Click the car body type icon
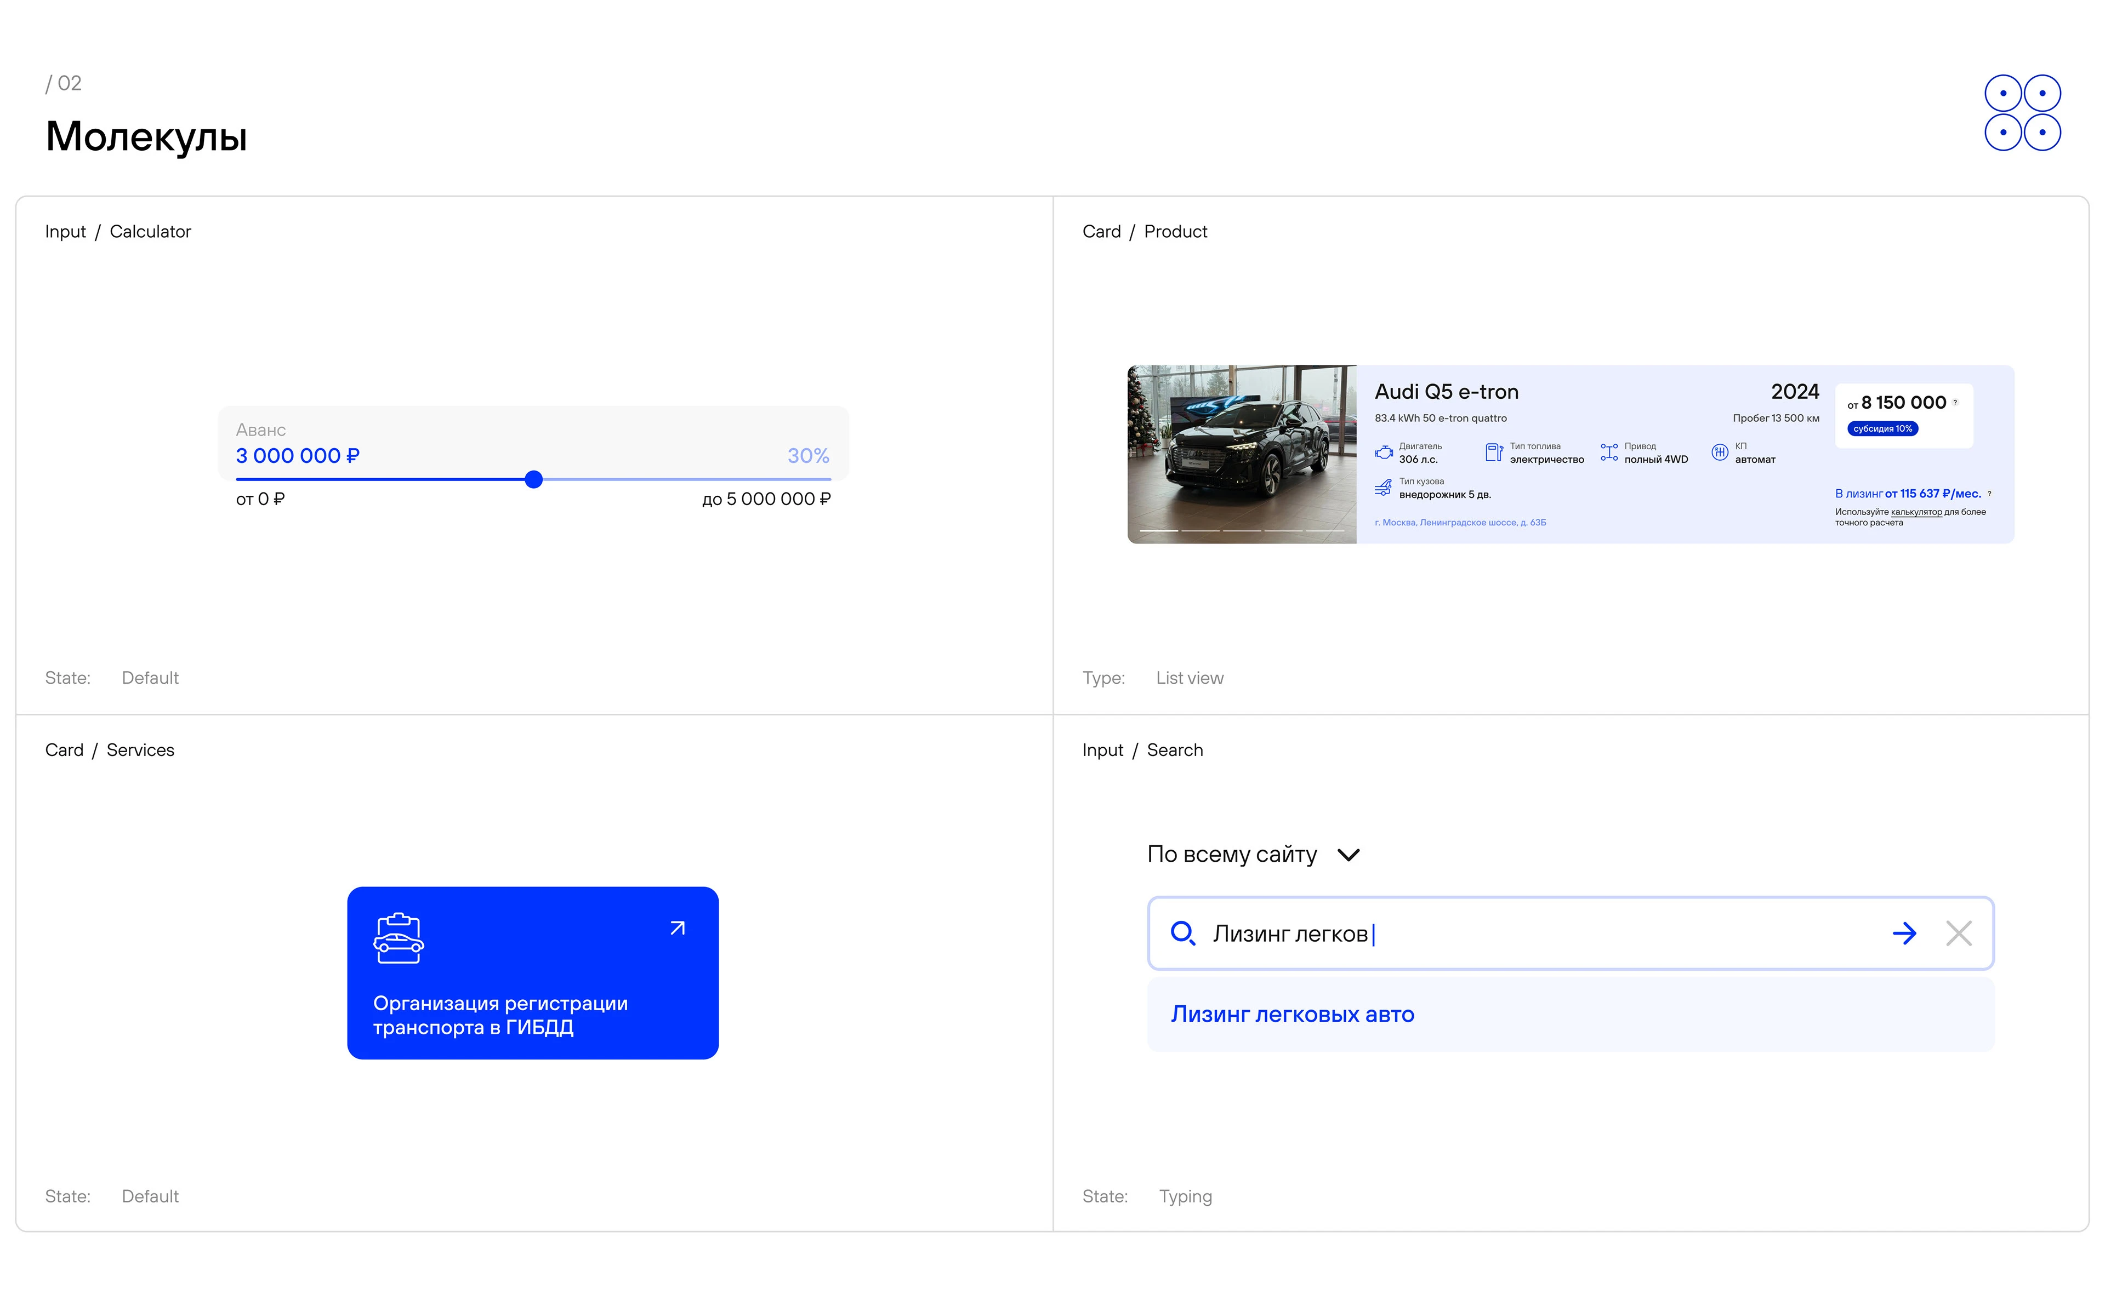This screenshot has height=1306, width=2105. 1383,488
